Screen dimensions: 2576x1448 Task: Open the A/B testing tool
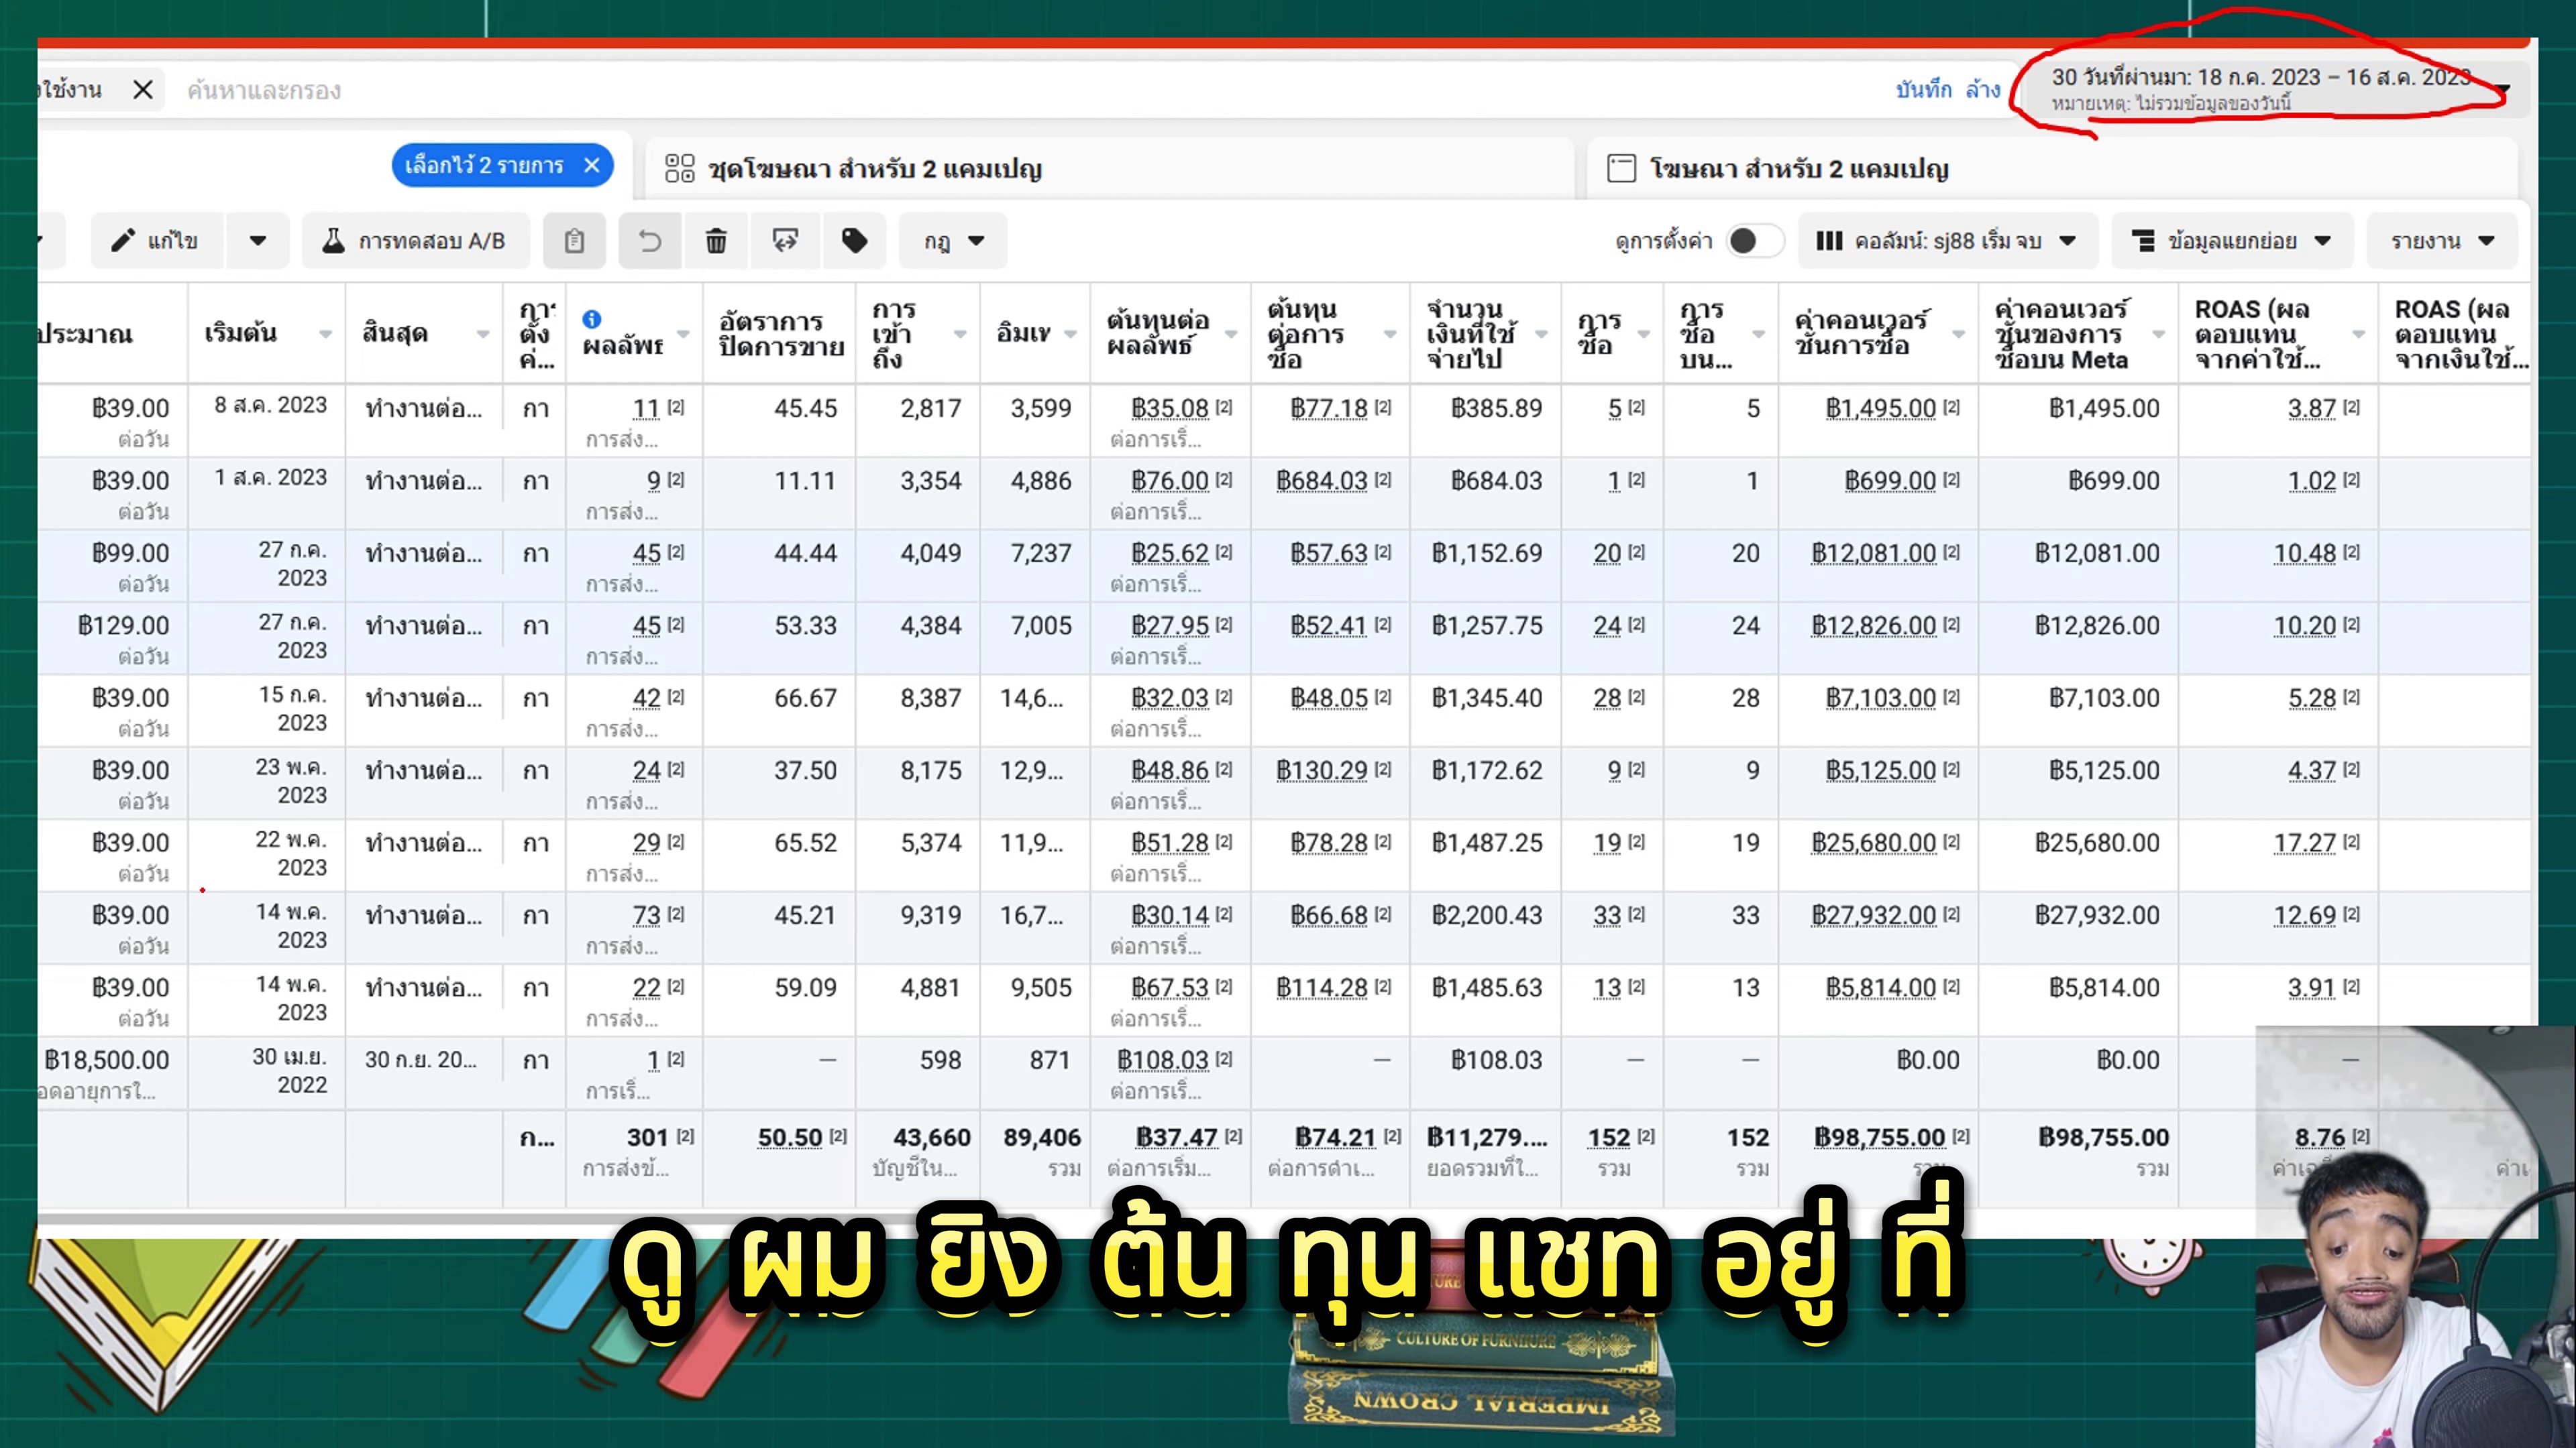click(x=414, y=241)
